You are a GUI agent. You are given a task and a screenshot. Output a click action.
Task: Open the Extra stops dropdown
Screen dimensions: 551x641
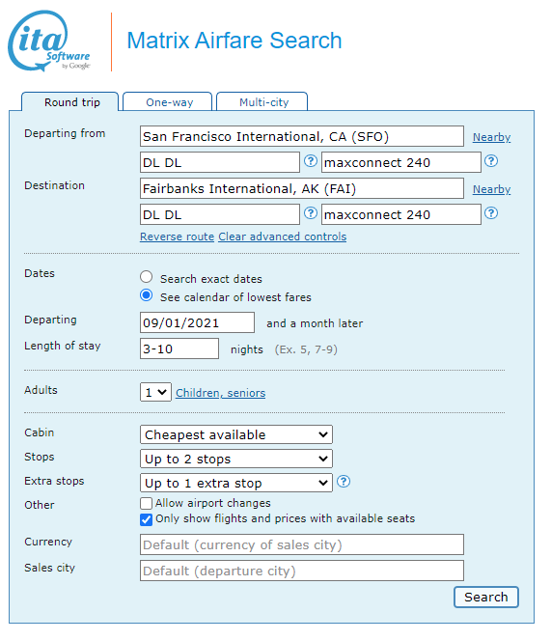[x=236, y=483]
